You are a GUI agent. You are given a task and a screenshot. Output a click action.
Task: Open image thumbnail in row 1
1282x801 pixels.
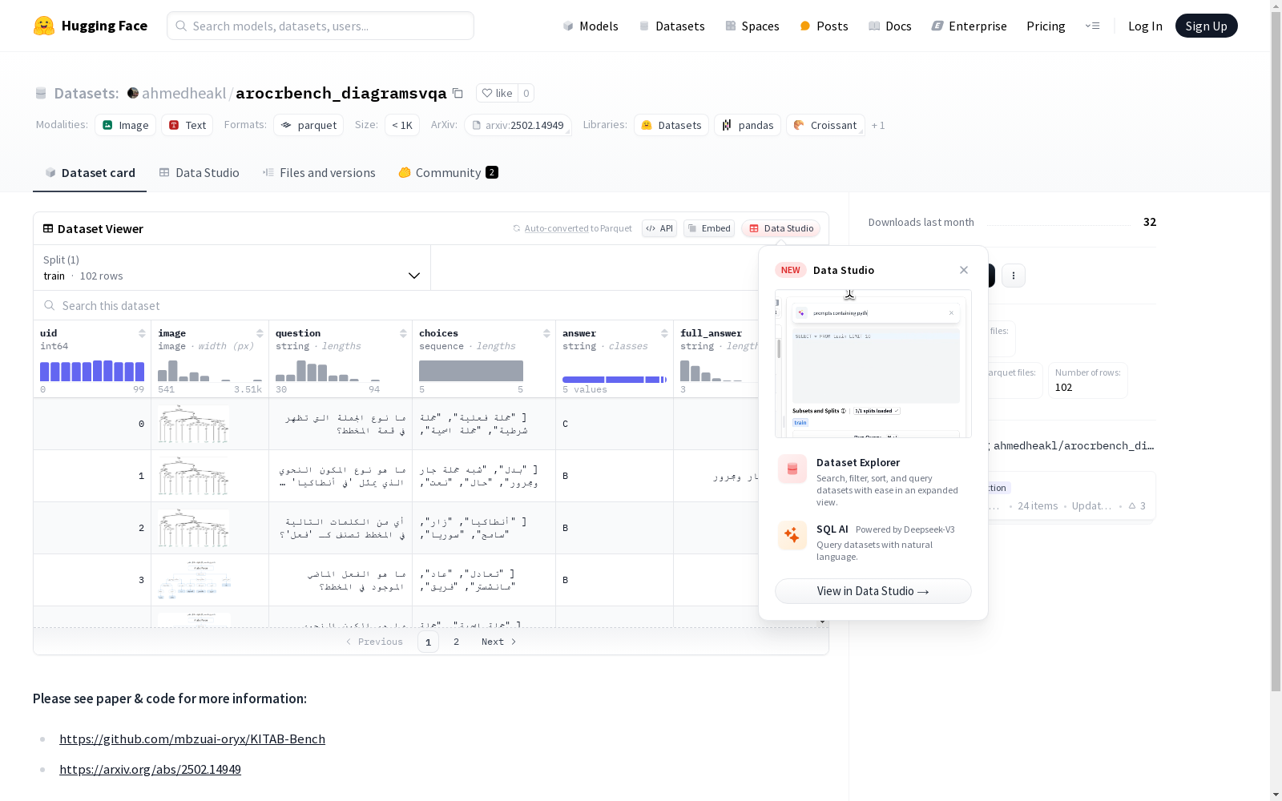194,476
